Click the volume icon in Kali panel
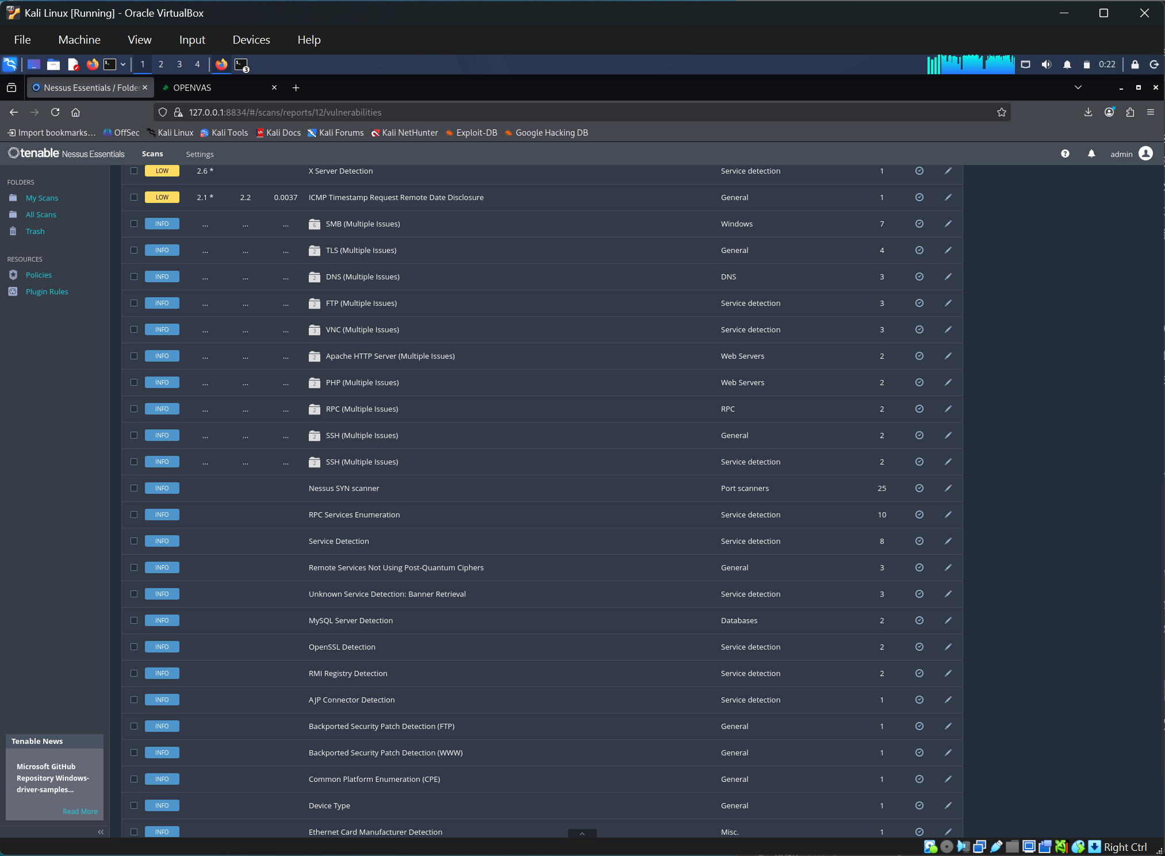The width and height of the screenshot is (1165, 856). point(1047,64)
